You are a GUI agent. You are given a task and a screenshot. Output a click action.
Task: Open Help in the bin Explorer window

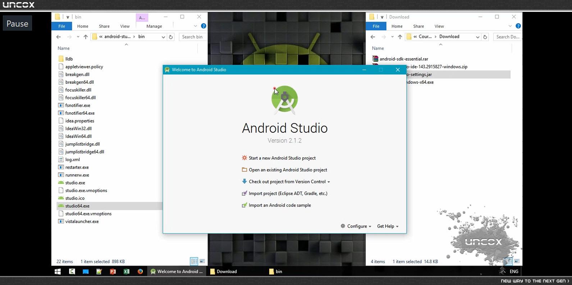coord(203,26)
